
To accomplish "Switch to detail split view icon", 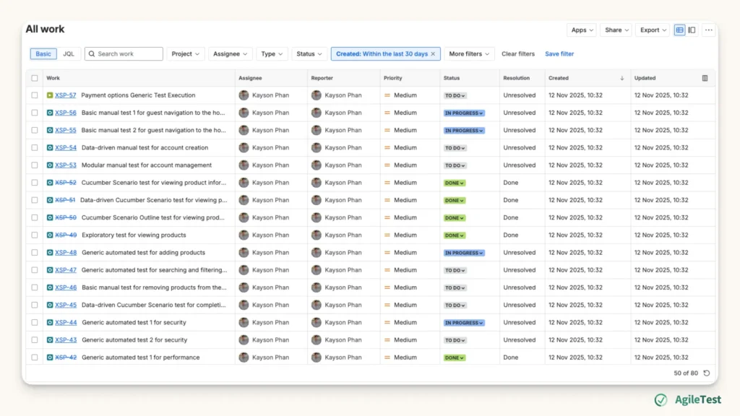I will coord(692,30).
